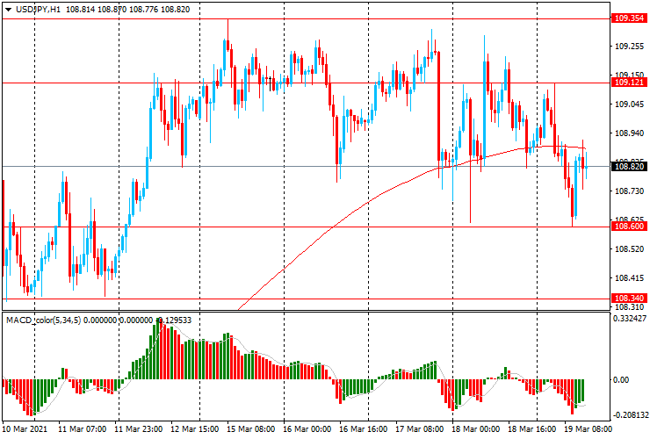The image size is (650, 439).
Task: Click the 15 Mar 08:00 time label
Action: (251, 429)
